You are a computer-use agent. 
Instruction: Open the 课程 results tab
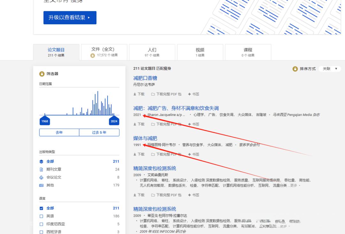click(248, 52)
